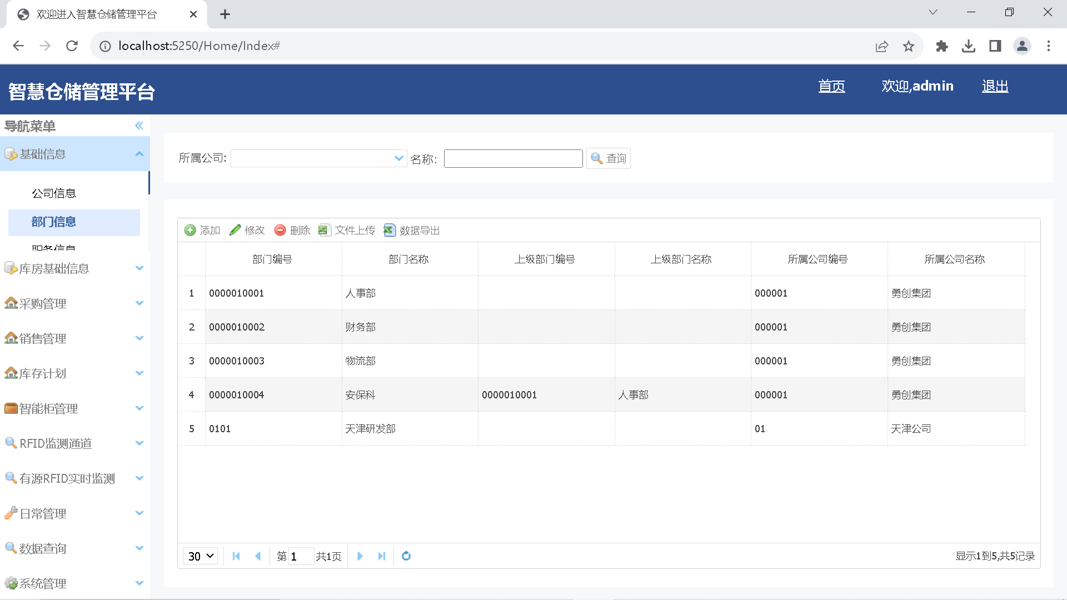The image size is (1067, 600).
Task: Expand 销售管理 menu section
Action: coord(75,338)
